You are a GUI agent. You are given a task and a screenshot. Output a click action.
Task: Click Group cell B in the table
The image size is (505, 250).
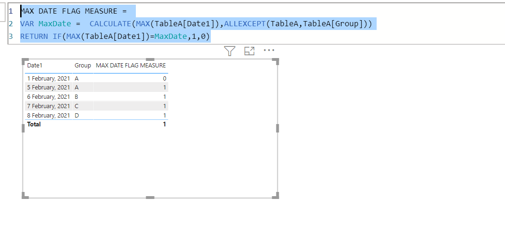(x=77, y=96)
